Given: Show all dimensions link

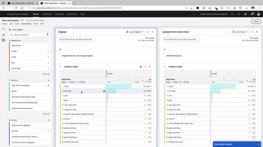Looking at the screenshot, I should point(46,74).
